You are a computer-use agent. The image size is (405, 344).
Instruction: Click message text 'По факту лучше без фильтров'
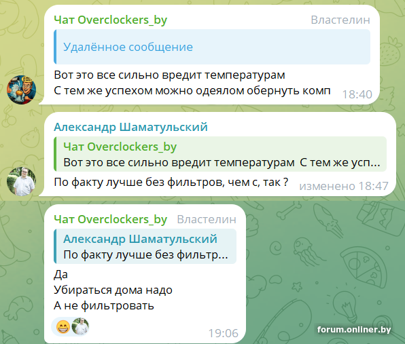pyautogui.click(x=137, y=183)
